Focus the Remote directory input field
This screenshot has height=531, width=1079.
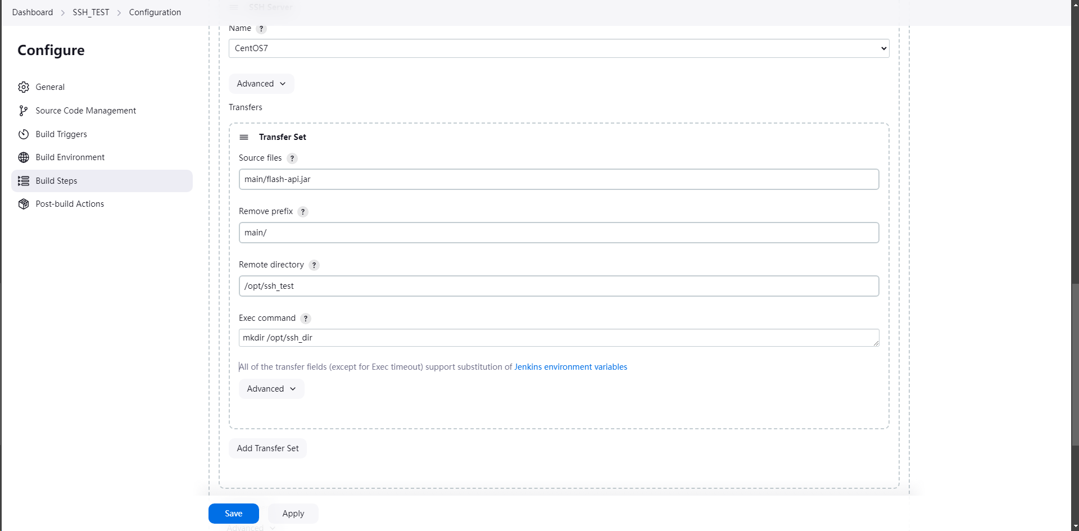pos(559,286)
